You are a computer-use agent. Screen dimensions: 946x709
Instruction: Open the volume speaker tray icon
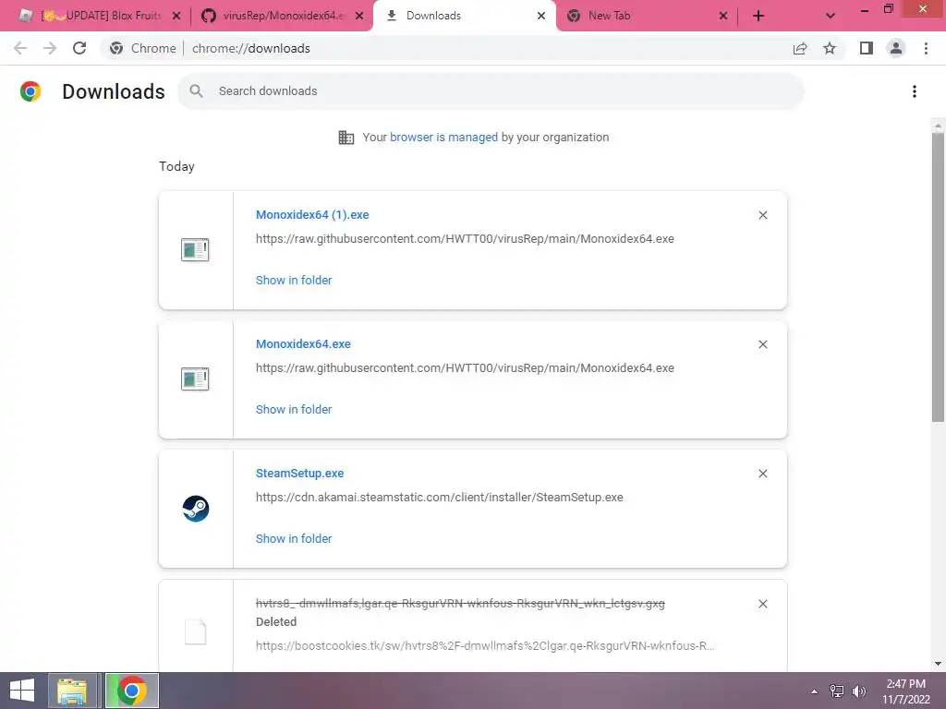[x=859, y=691]
